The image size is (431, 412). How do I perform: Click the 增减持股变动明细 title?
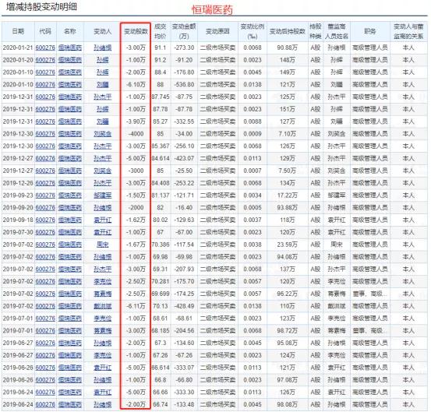click(41, 7)
